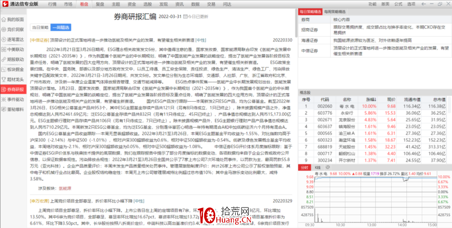
Task: Select stock row 688819 天能股份
Action: pyautogui.click(x=372, y=146)
